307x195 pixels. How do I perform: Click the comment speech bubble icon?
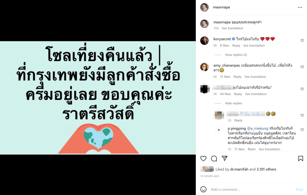click(214, 159)
